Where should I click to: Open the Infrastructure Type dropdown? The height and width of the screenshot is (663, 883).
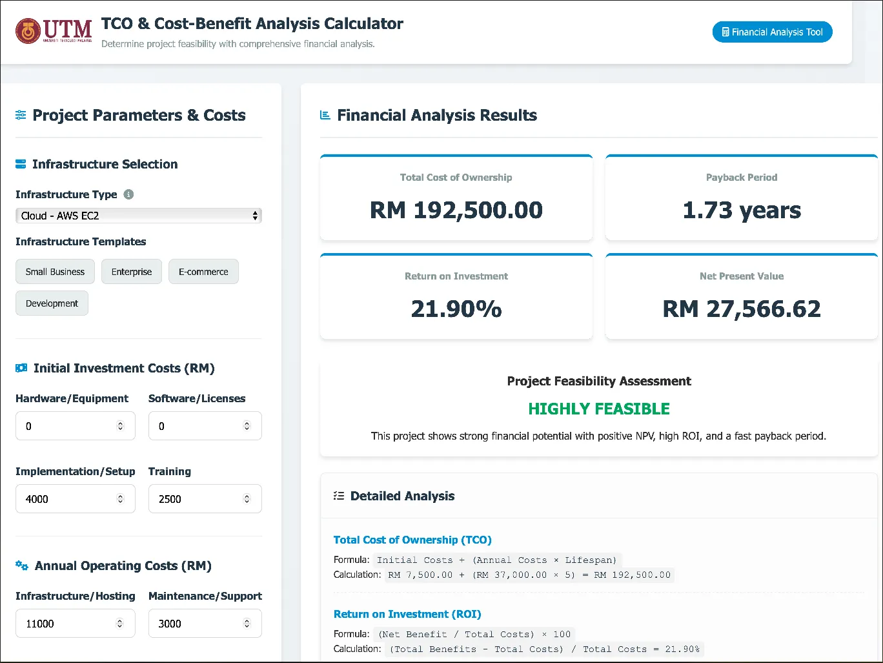[x=138, y=216]
